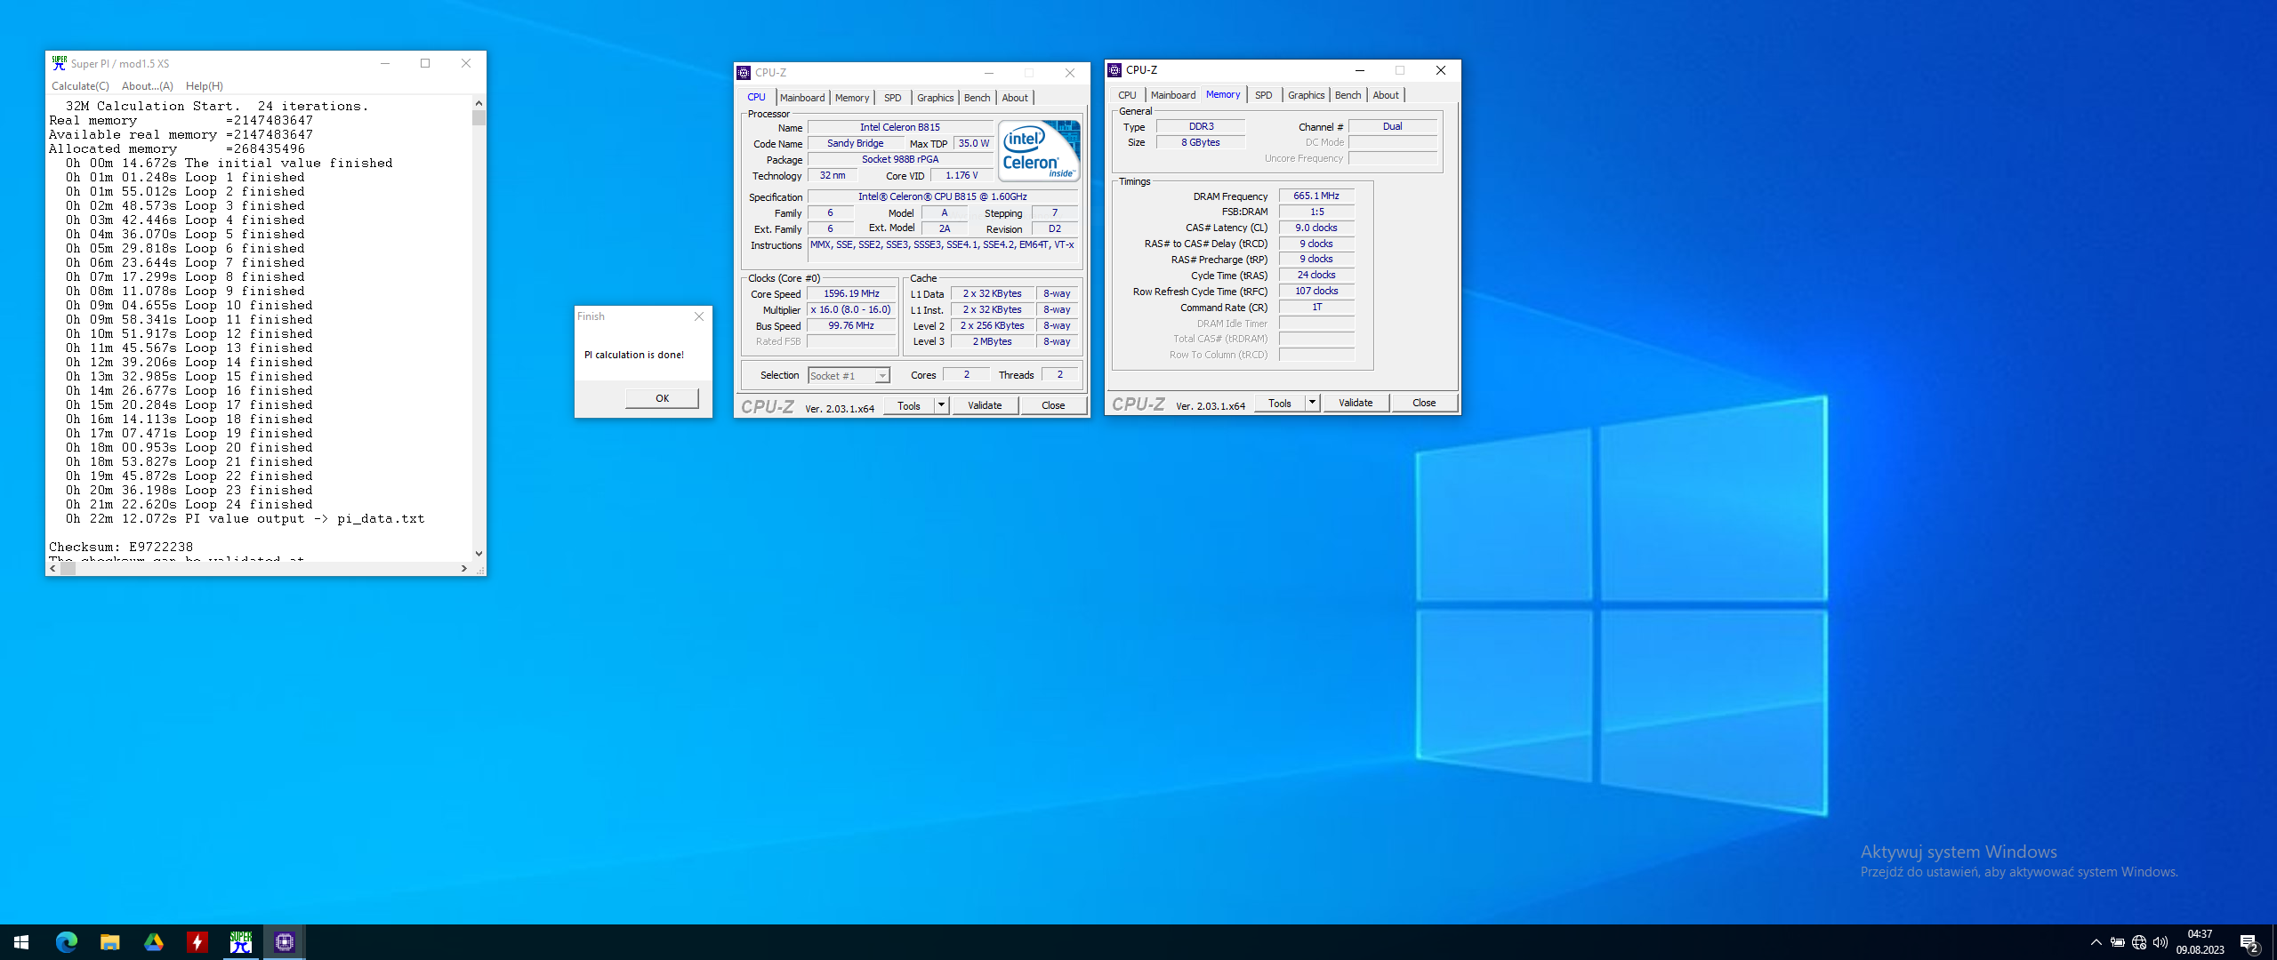Switch to Super PI taskbar icon
Screen dimensions: 2277x960
pos(241,942)
